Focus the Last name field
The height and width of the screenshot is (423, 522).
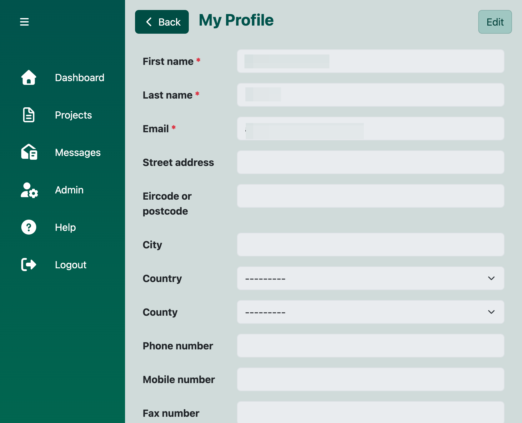coord(371,95)
